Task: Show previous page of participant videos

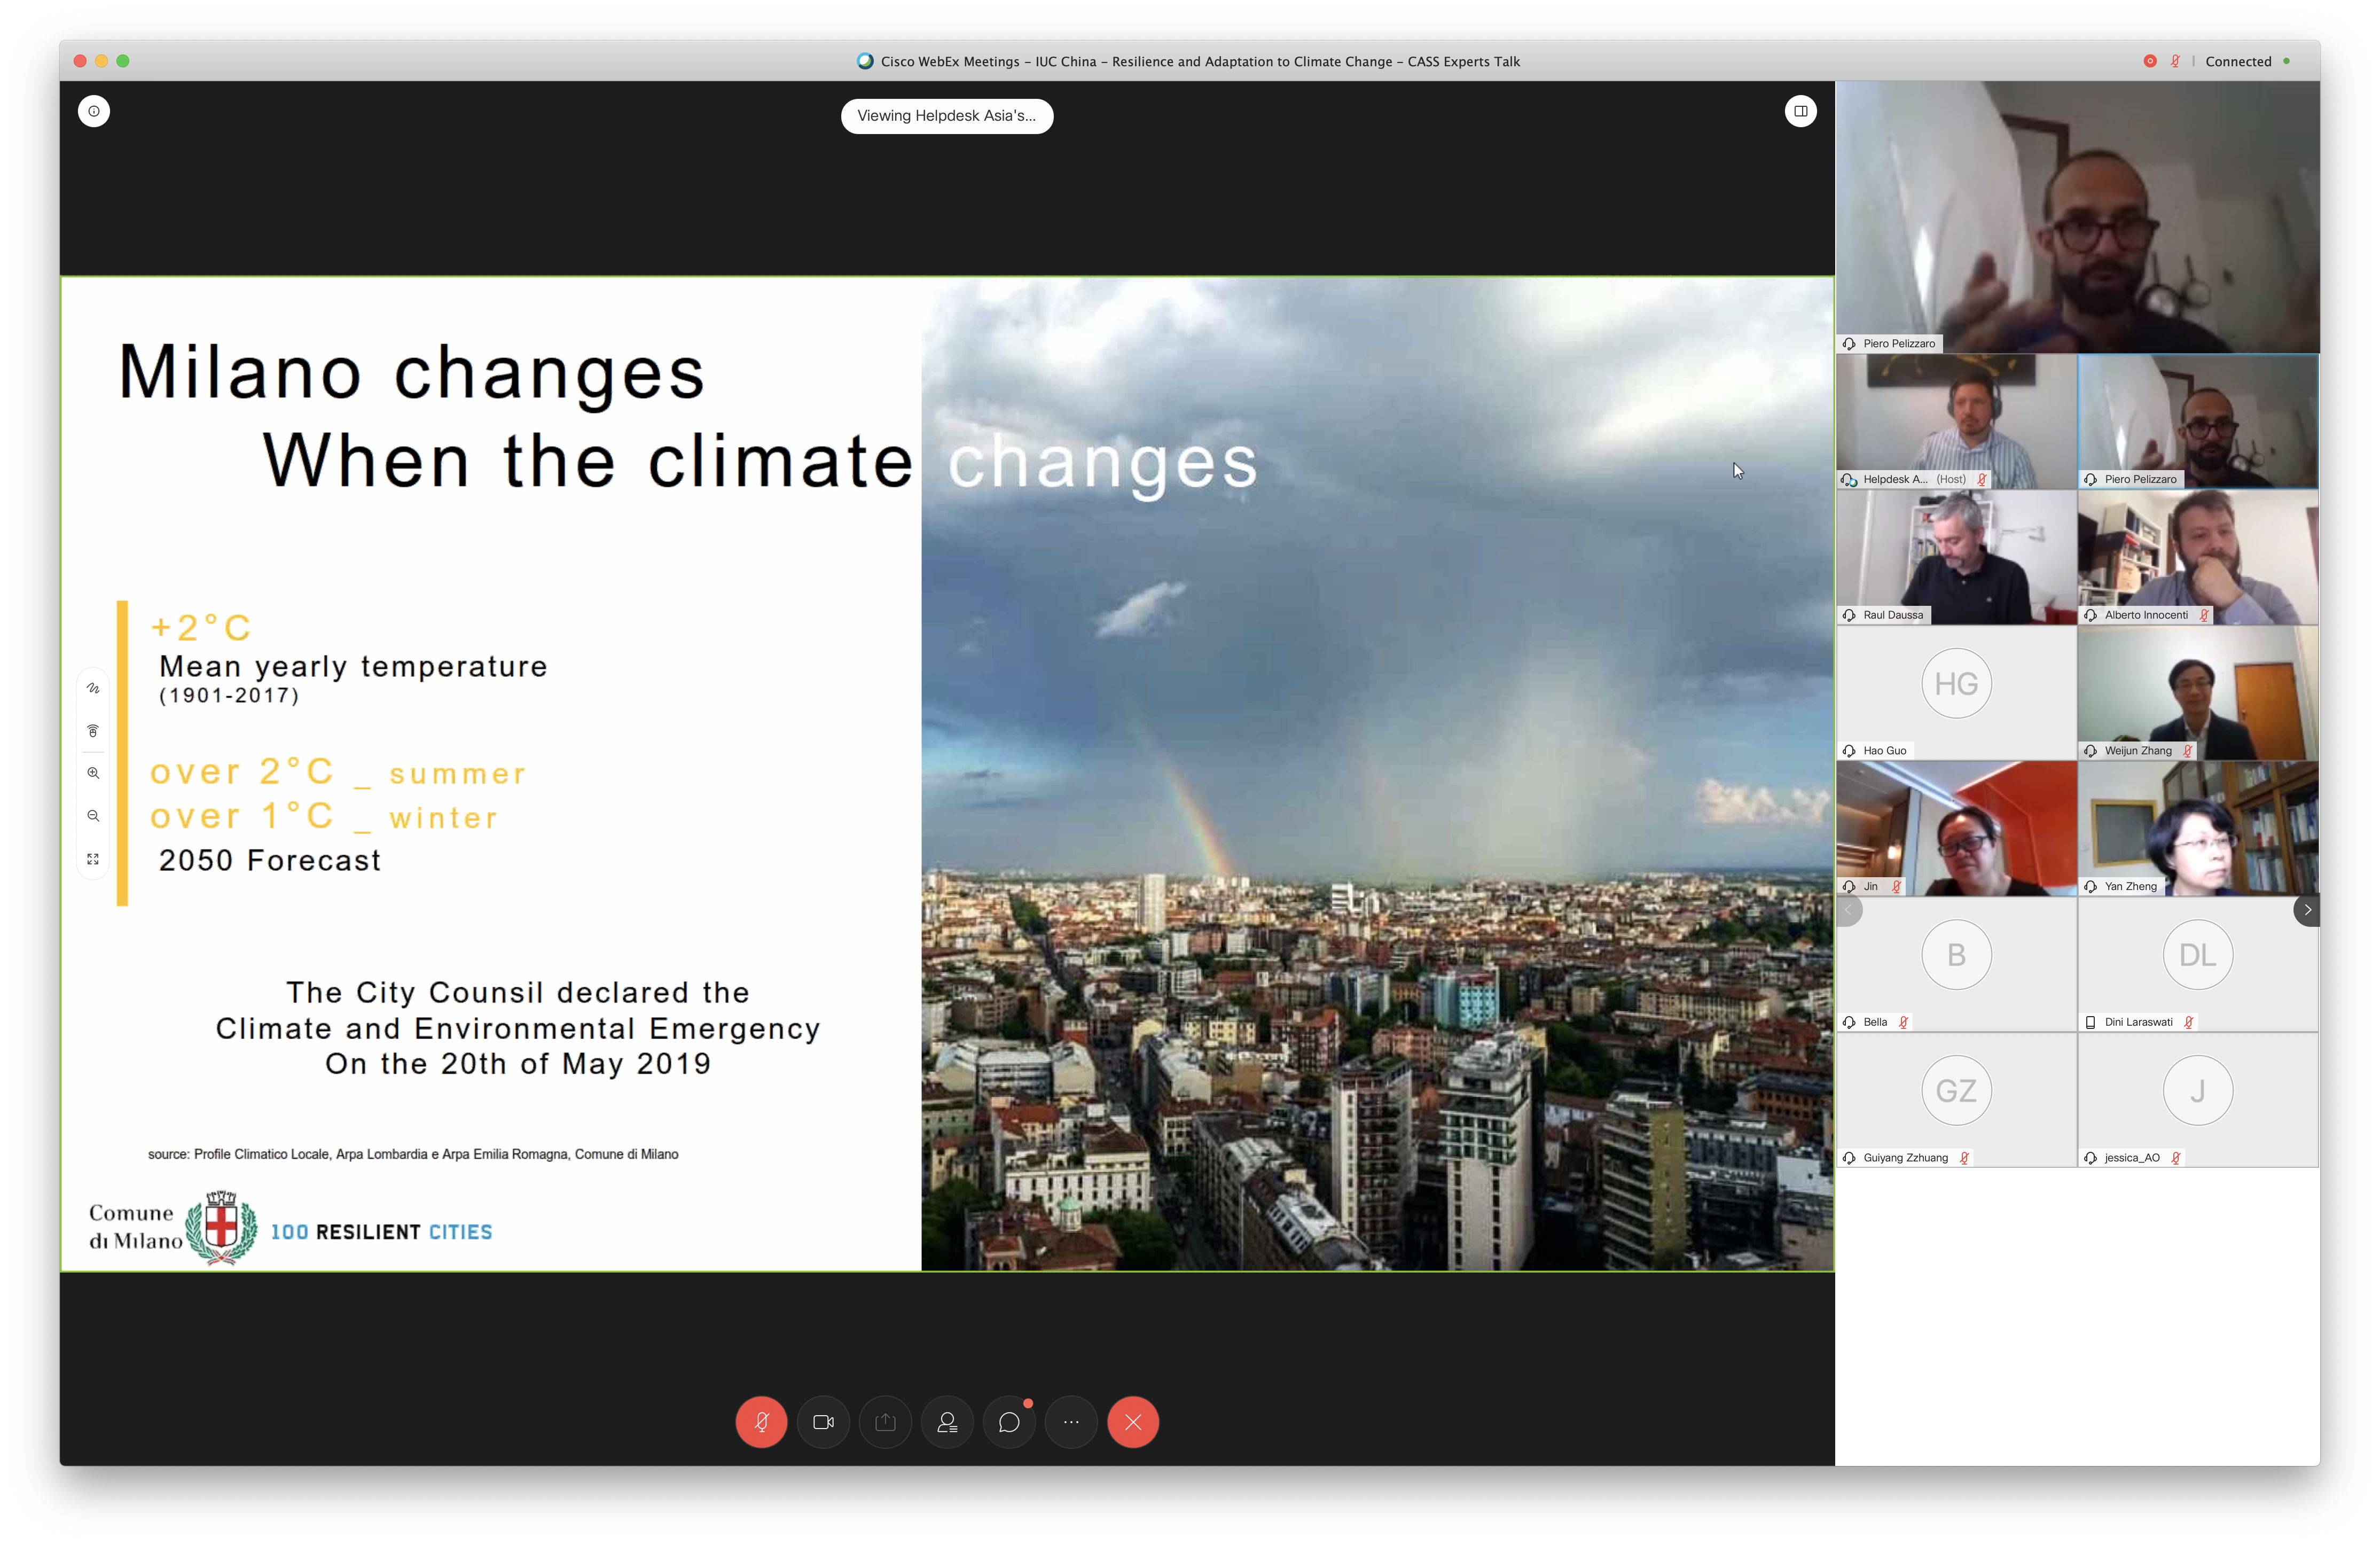Action: tap(1850, 910)
